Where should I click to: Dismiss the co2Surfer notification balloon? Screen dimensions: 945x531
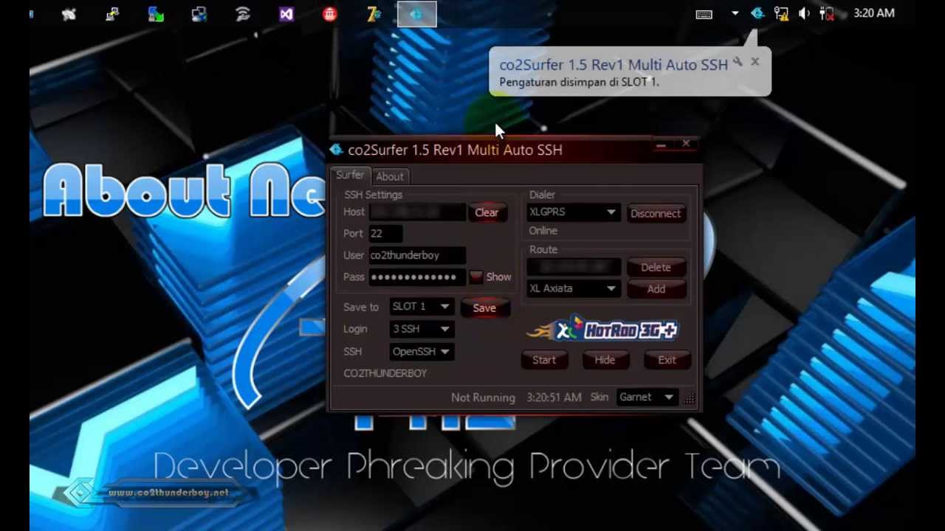click(x=755, y=62)
